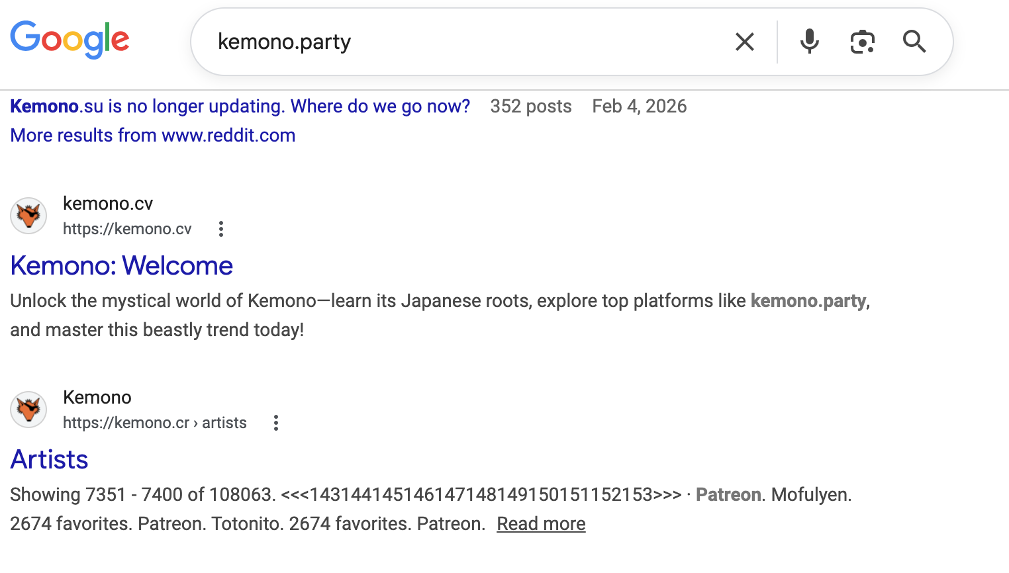This screenshot has height=573, width=1009.
Task: Click the snippet starting 'Showing 7351 - 7400'
Action: pos(431,509)
